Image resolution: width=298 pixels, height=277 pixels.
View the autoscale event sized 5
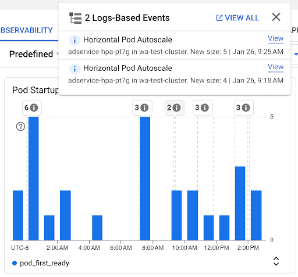coord(275,38)
